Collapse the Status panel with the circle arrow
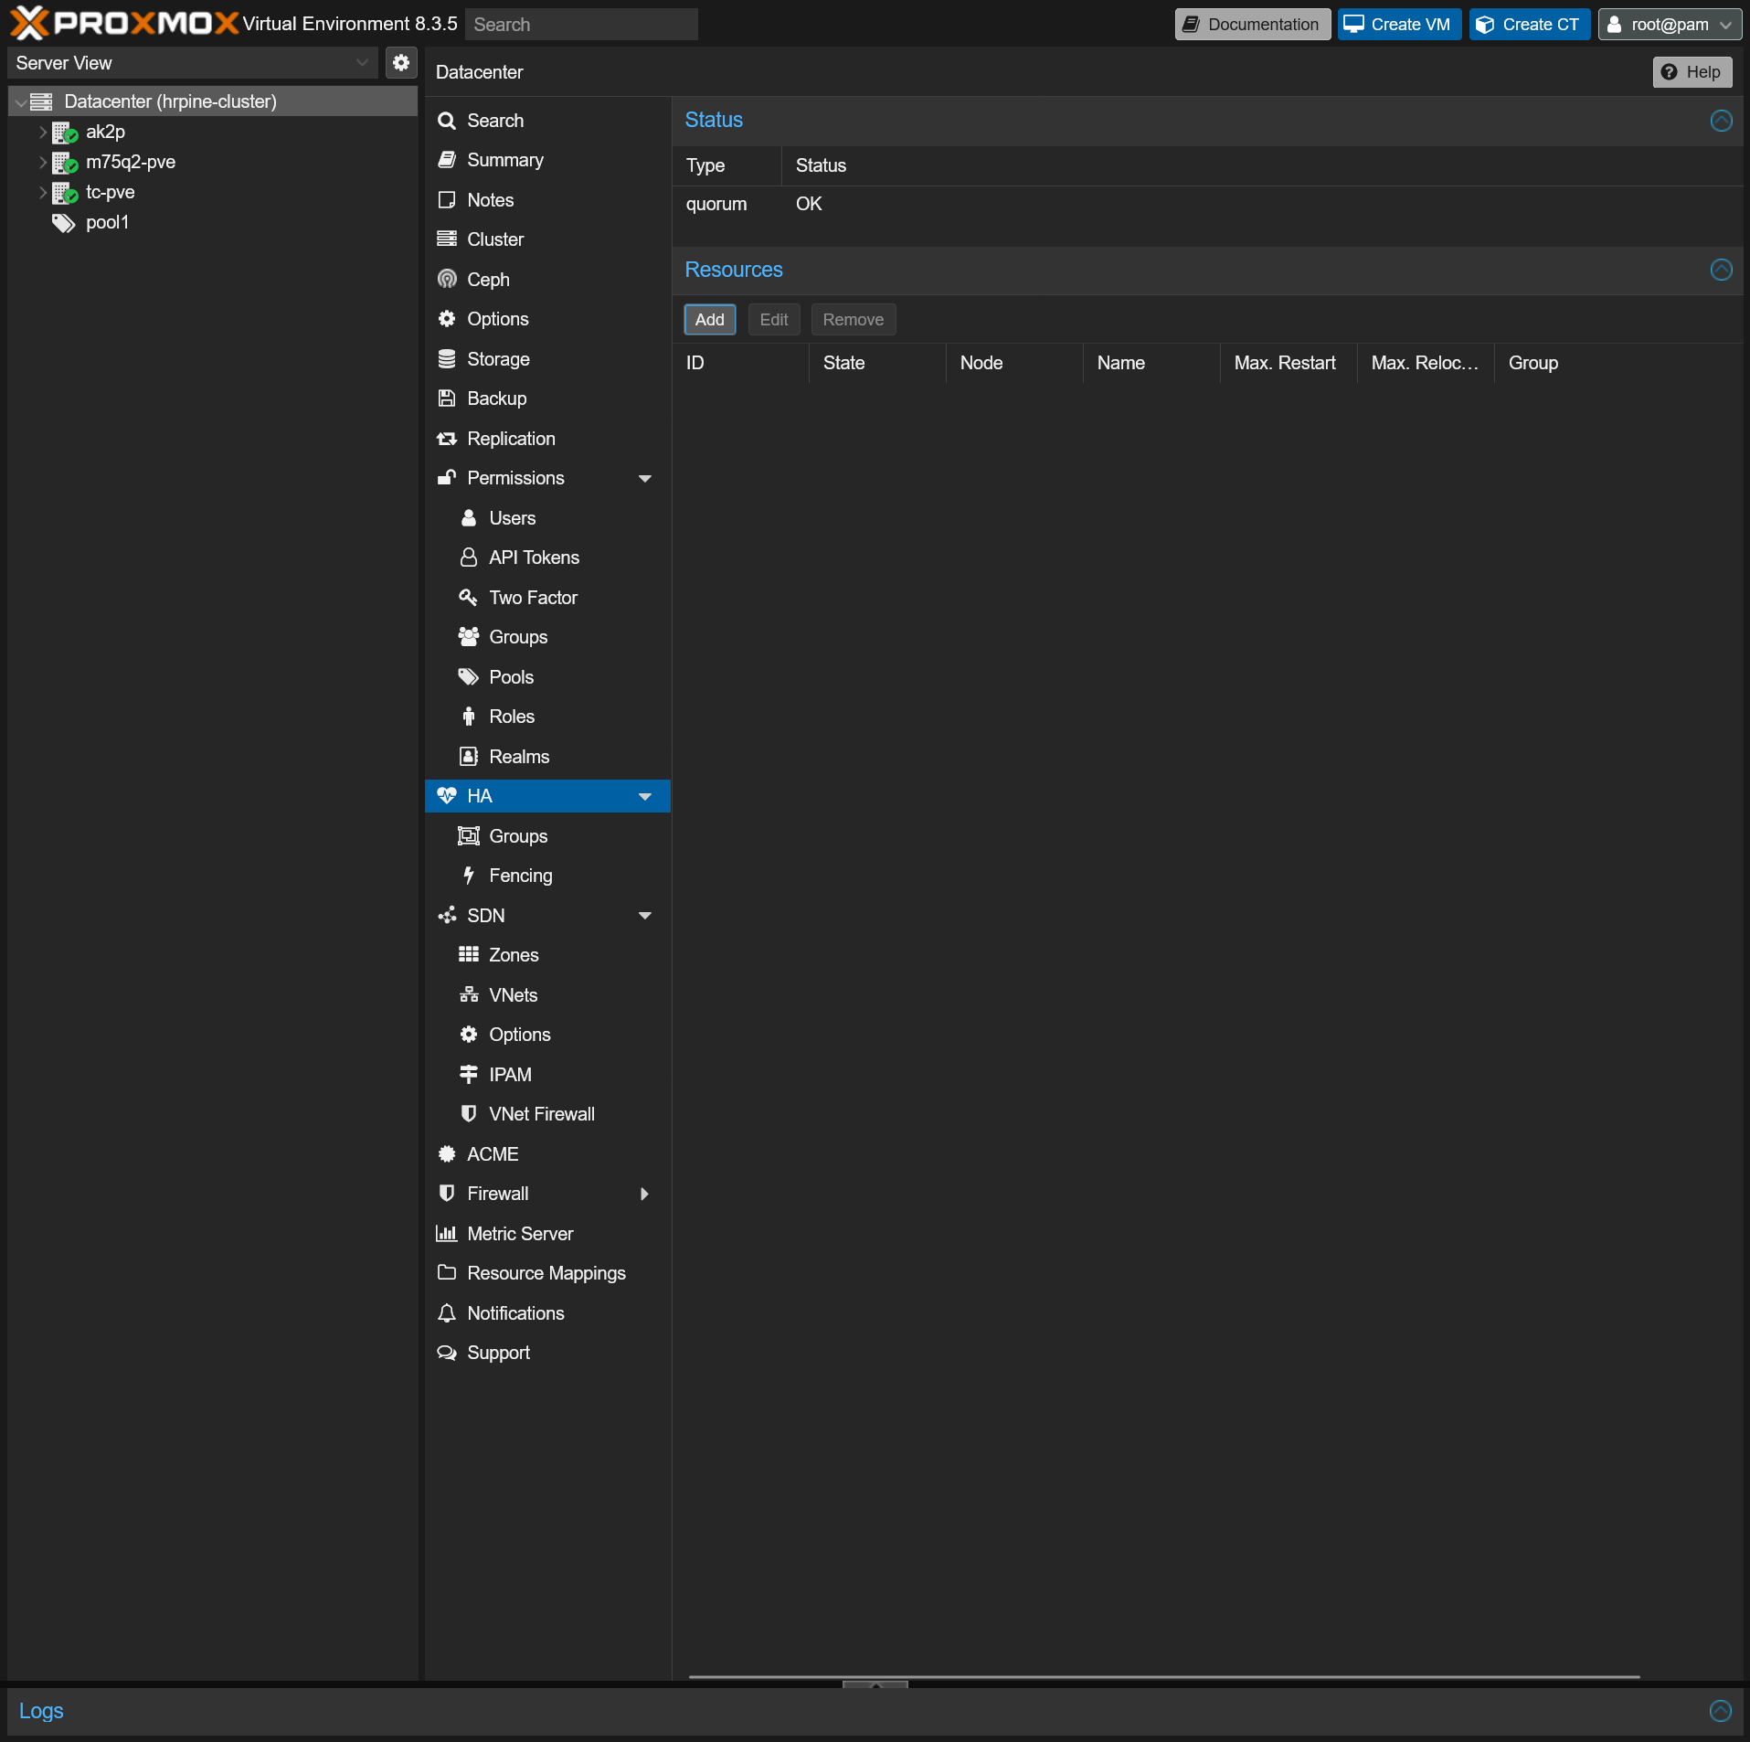This screenshot has width=1750, height=1742. [x=1721, y=121]
